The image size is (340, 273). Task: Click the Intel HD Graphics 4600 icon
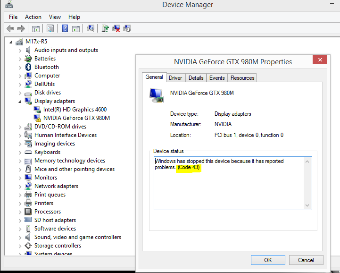point(37,110)
